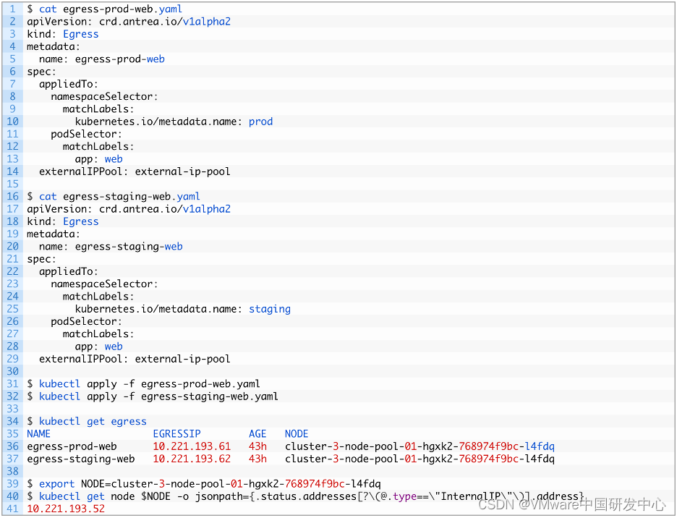Select 'externalIPPool: external-ip-pool' on line 29
This screenshot has width=677, height=518.
[135, 359]
